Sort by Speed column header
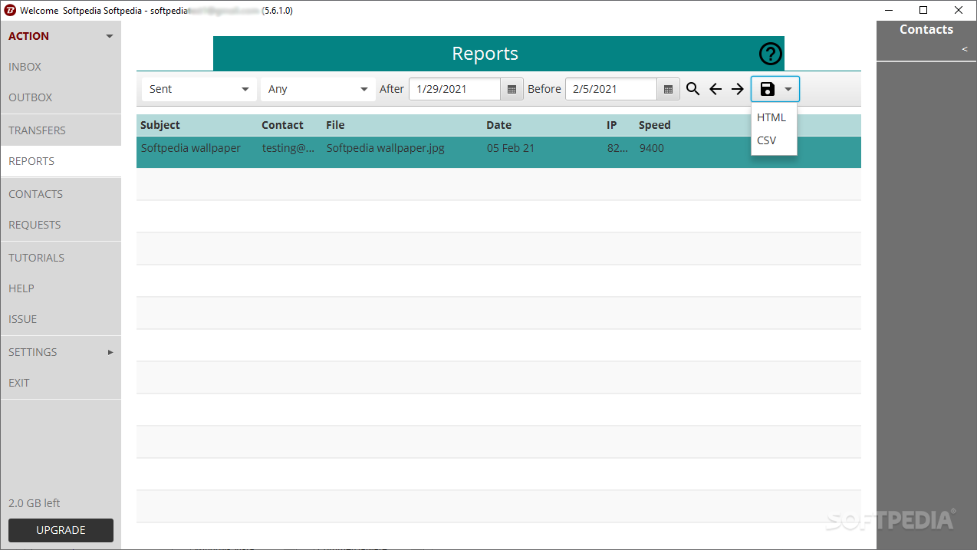The height and width of the screenshot is (550, 977). click(655, 125)
